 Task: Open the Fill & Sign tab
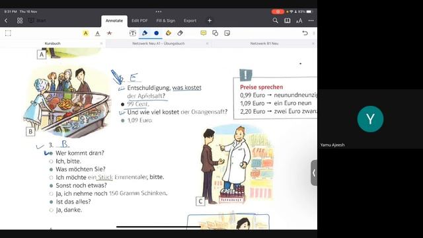point(166,20)
